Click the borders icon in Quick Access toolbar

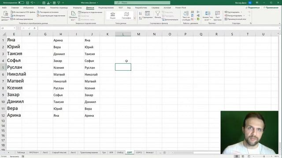(x=44, y=3)
